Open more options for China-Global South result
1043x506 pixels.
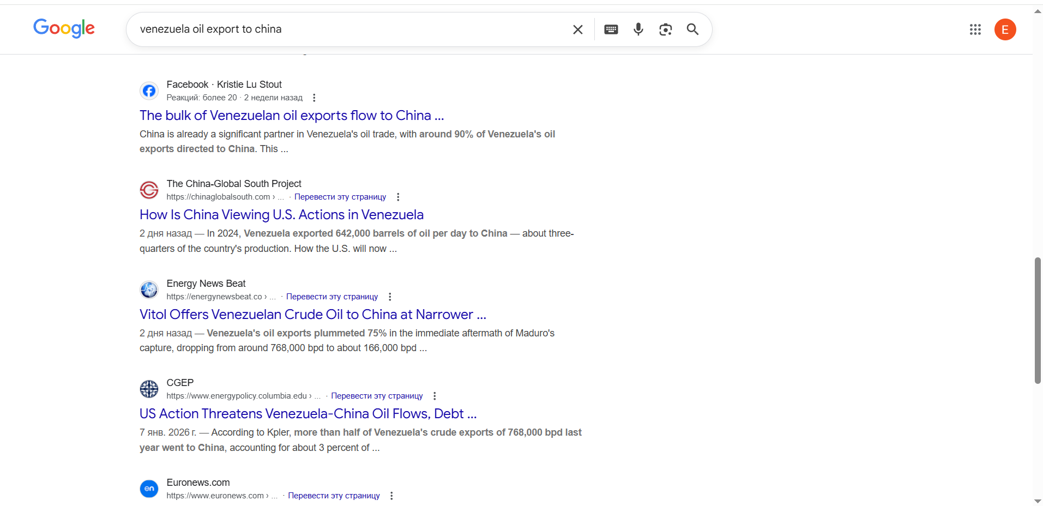398,197
